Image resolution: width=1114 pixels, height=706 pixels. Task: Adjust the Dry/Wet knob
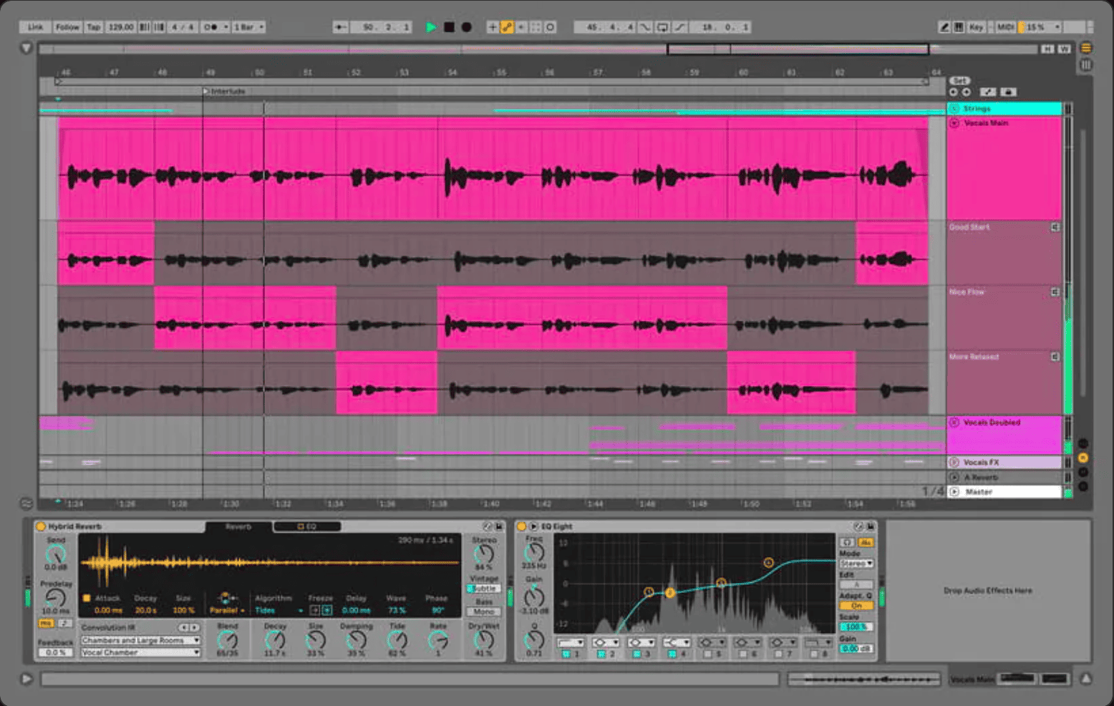[484, 639]
